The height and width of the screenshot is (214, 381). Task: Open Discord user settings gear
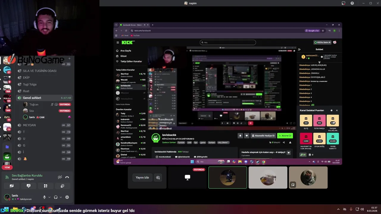[67, 197]
